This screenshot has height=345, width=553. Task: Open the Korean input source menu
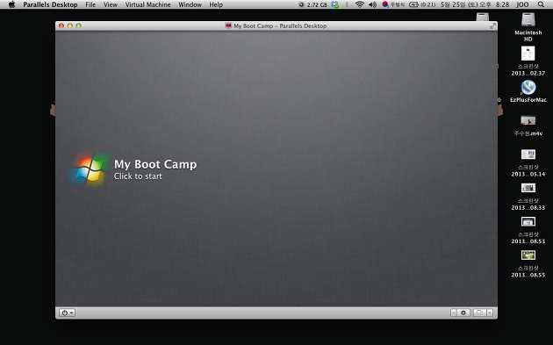(x=393, y=4)
